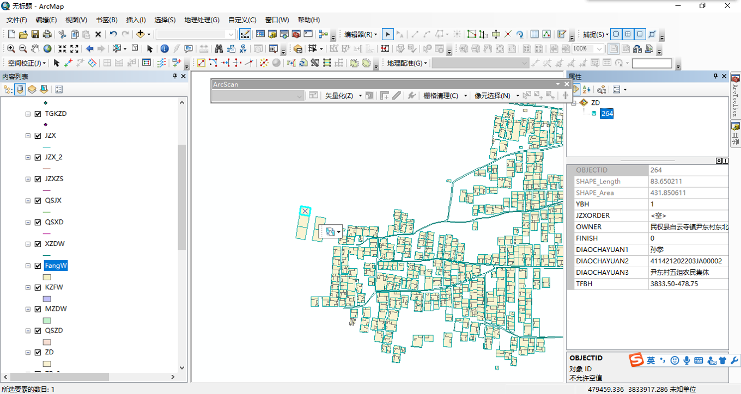Click the Save map icon
This screenshot has height=394, width=741.
[x=35, y=34]
